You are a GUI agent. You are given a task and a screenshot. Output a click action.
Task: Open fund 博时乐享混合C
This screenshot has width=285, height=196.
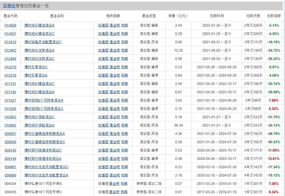coord(36,67)
